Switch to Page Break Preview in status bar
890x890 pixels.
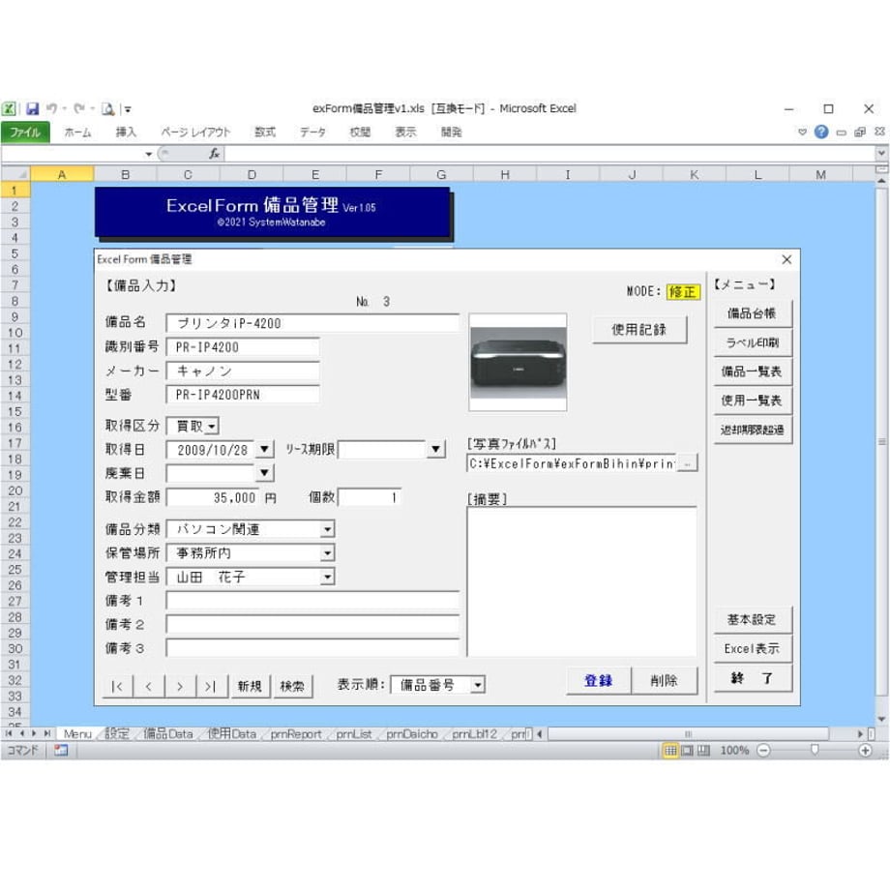click(x=703, y=751)
